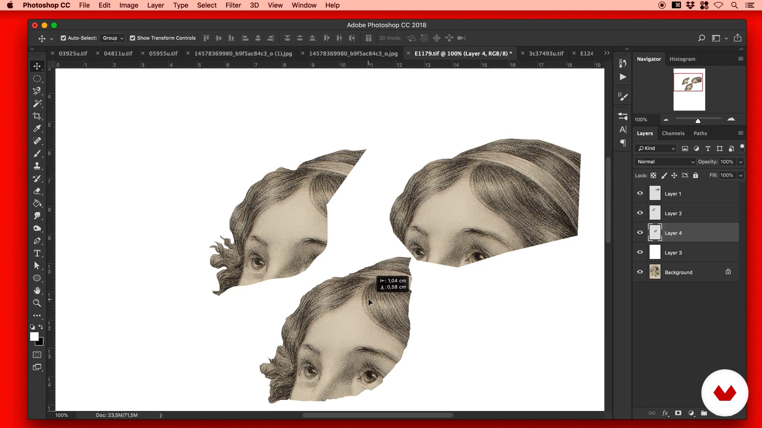Switch to the 03925u.tif document tab
This screenshot has width=762, height=428.
73,53
